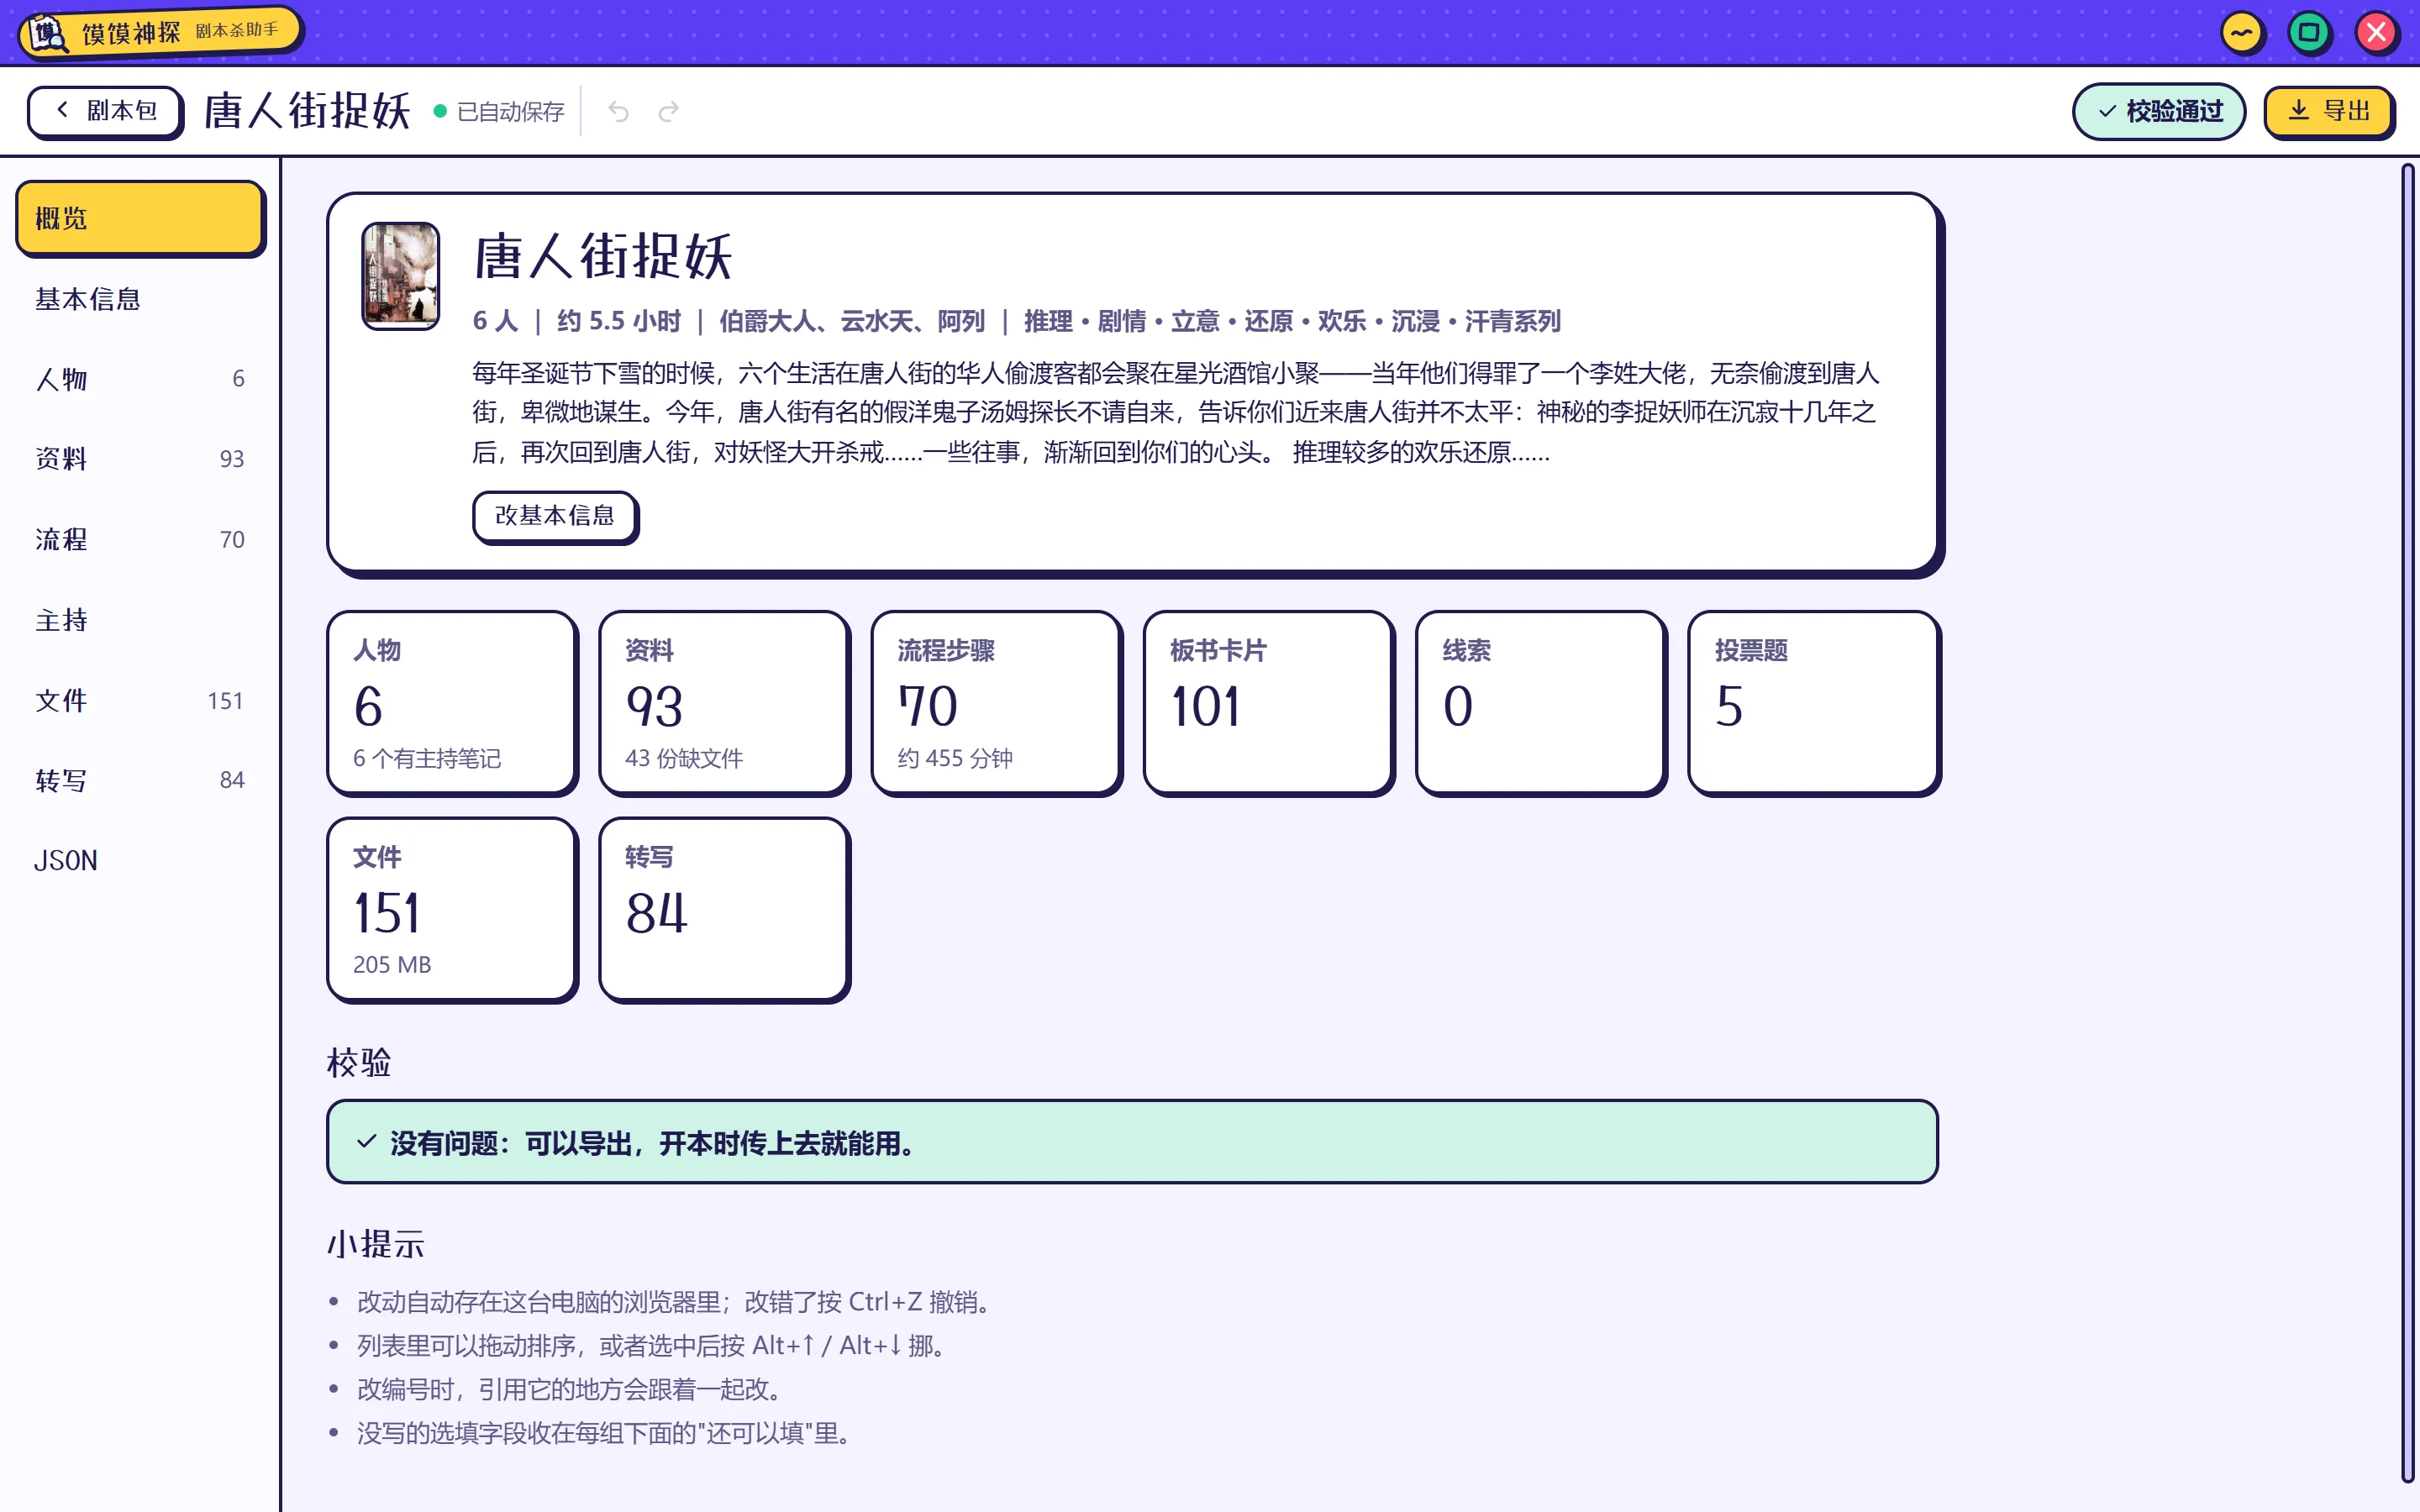2420x1512 pixels.
Task: Open 主持 sidebar section
Action: point(140,620)
